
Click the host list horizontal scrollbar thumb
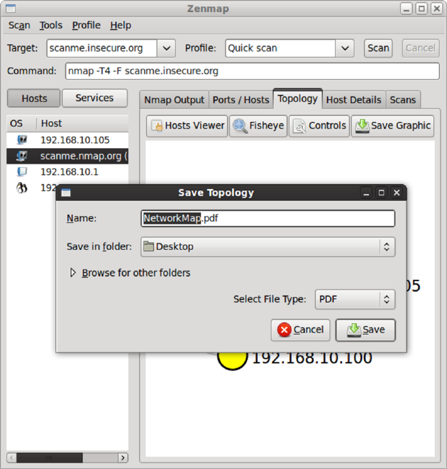(x=50, y=458)
